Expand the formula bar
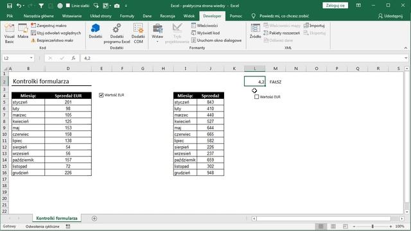 point(406,58)
